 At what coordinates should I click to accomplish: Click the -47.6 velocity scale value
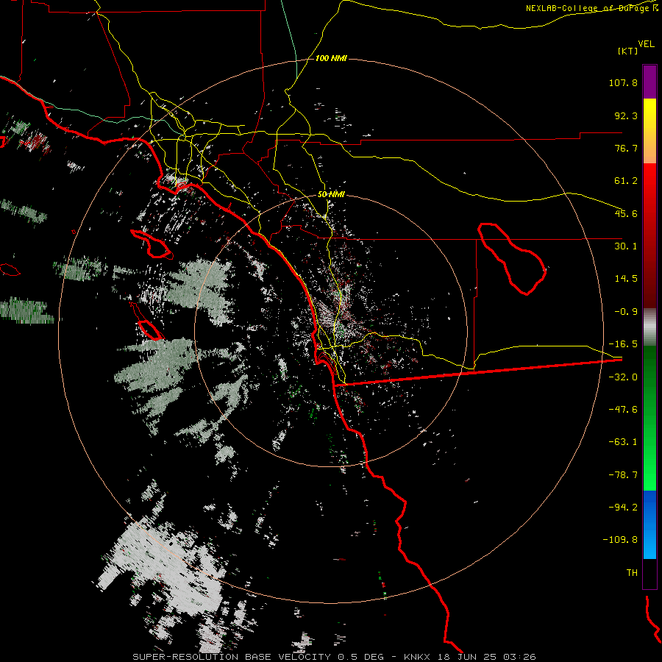pos(623,410)
